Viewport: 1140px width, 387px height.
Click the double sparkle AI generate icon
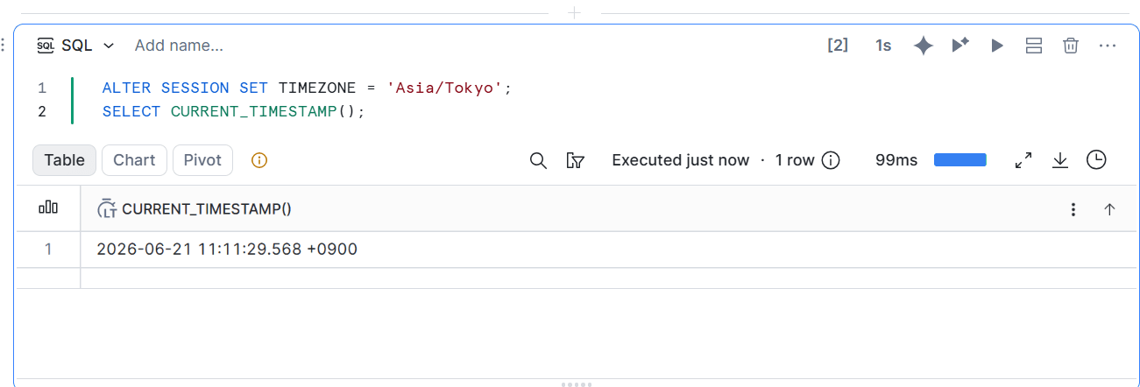(960, 46)
